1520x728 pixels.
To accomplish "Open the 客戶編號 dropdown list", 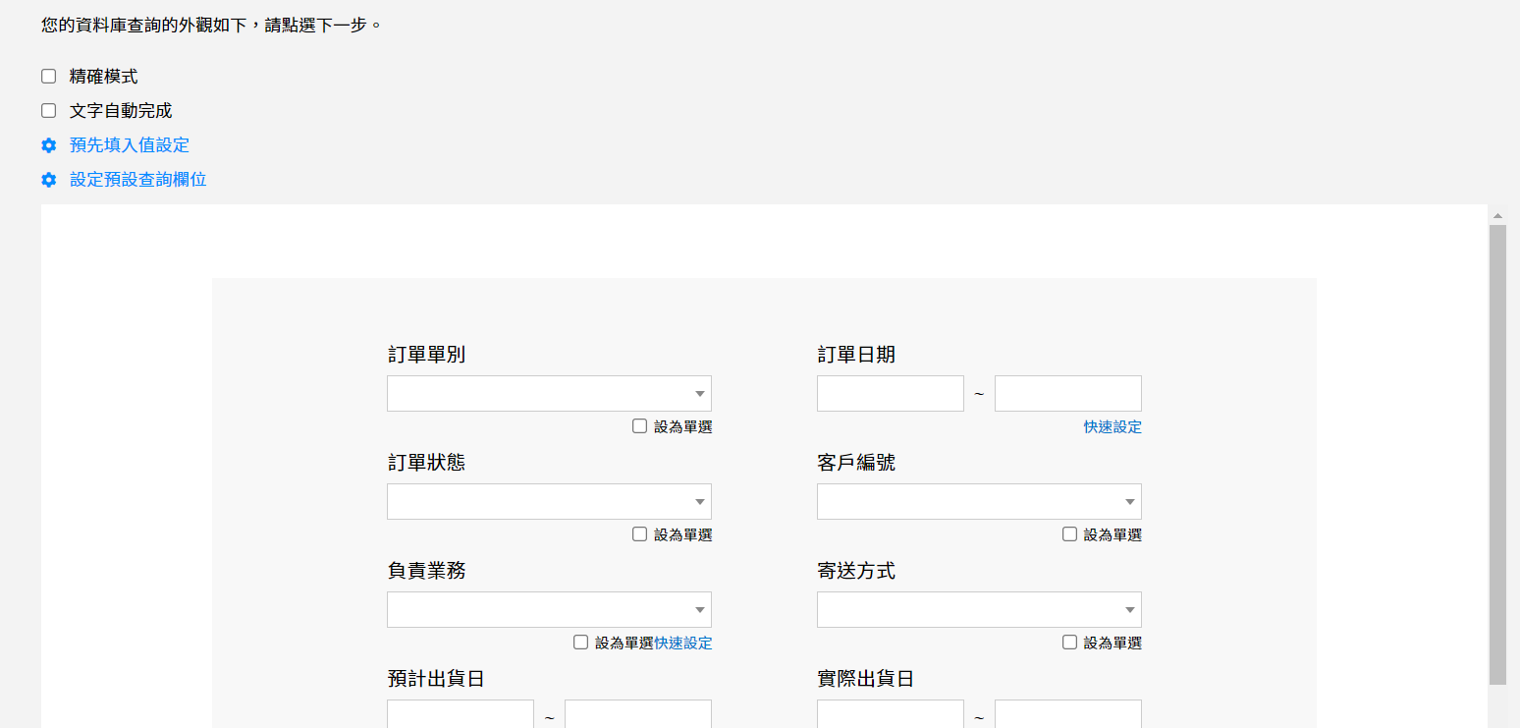I will pyautogui.click(x=979, y=502).
